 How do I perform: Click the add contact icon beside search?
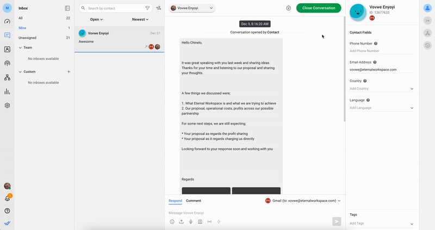point(158,8)
